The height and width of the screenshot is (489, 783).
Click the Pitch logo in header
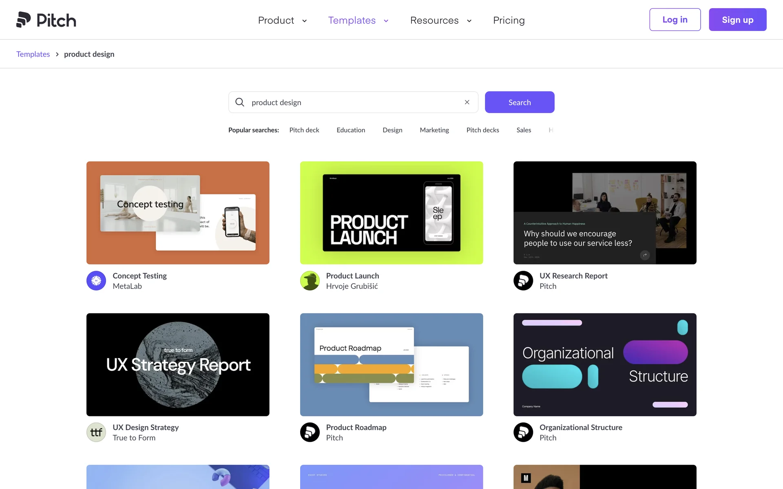point(46,20)
